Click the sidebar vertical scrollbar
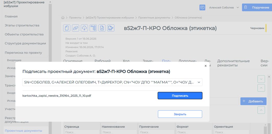 50,69
